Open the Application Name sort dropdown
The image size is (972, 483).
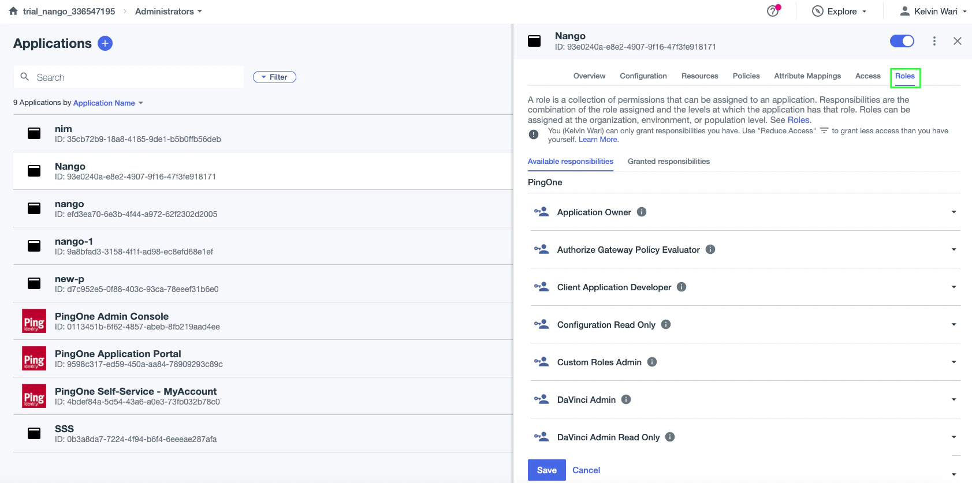coord(108,103)
